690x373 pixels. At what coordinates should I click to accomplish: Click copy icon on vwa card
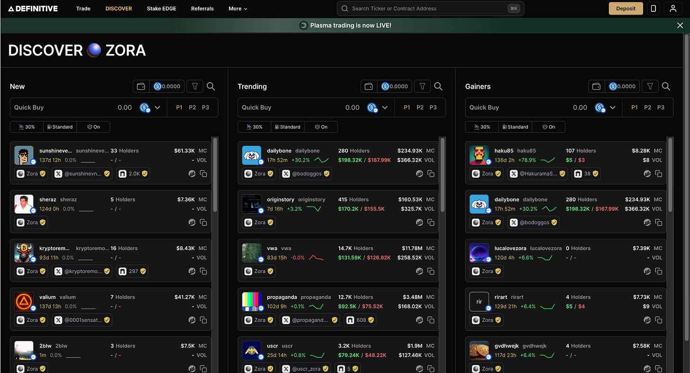click(x=431, y=271)
